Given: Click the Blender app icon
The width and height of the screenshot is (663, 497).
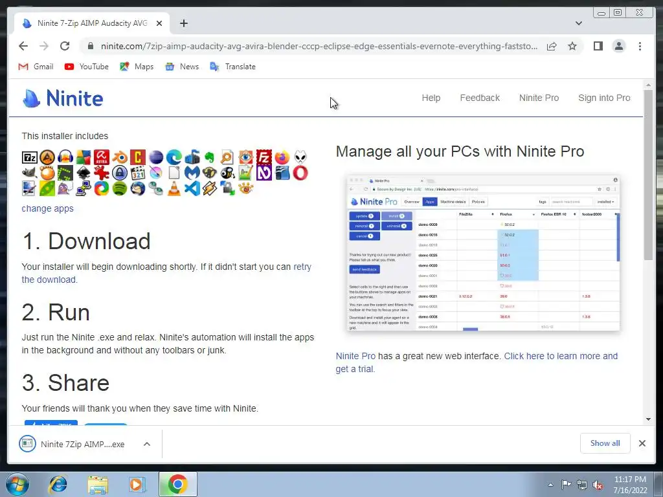Looking at the screenshot, I should pos(120,158).
